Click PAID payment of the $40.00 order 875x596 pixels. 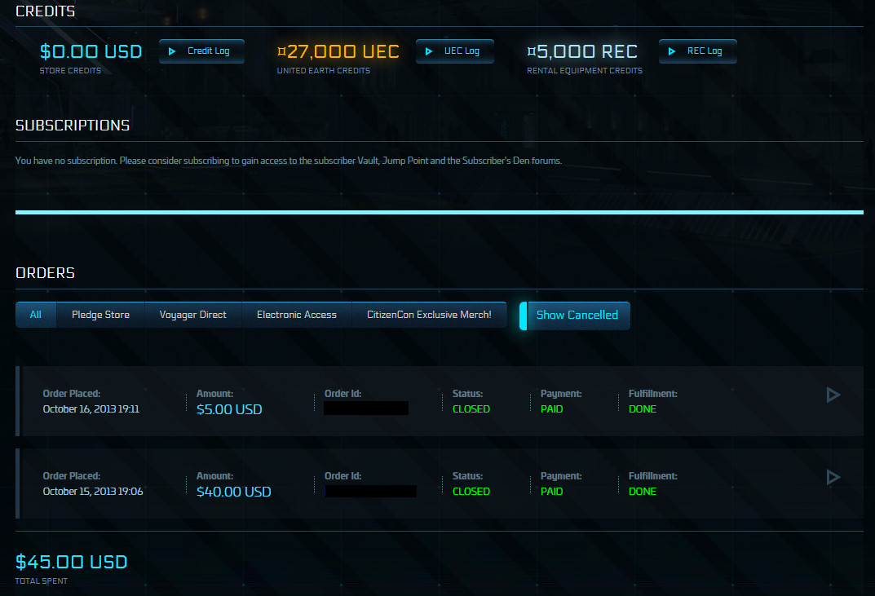(552, 492)
